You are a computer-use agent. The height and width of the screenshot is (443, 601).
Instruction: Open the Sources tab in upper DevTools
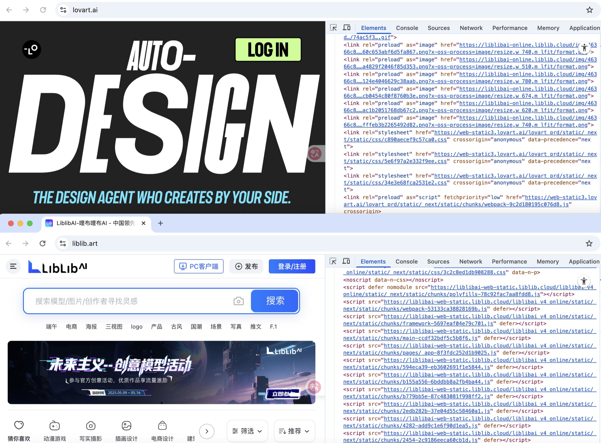(438, 28)
